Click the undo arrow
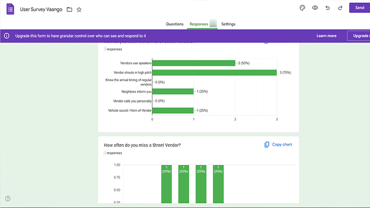This screenshot has width=370, height=208. pyautogui.click(x=328, y=8)
